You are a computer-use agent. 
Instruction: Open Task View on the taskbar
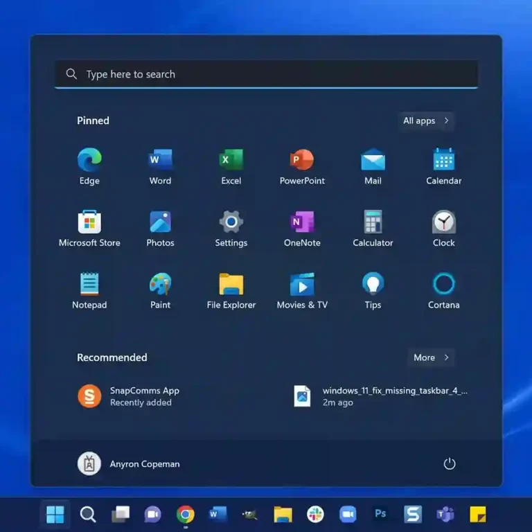click(121, 514)
